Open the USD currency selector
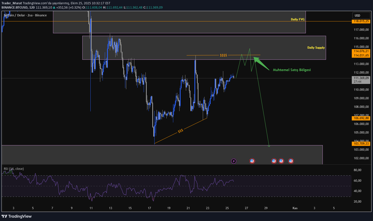The height and width of the screenshot is (221, 373). [361, 15]
